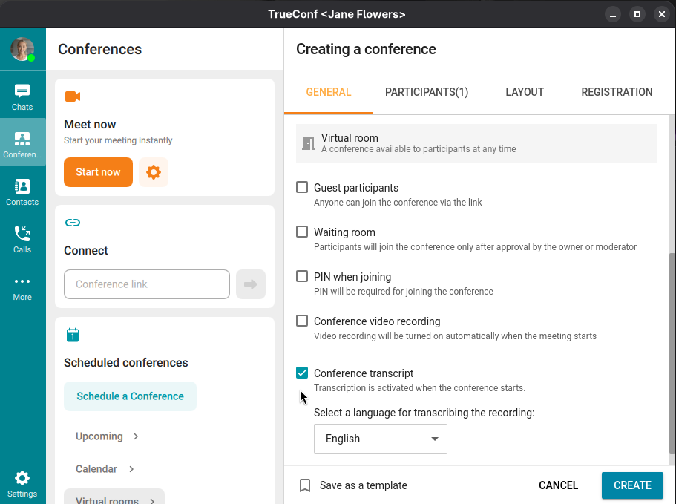The height and width of the screenshot is (504, 676).
Task: Open the Chats section
Action: point(22,97)
